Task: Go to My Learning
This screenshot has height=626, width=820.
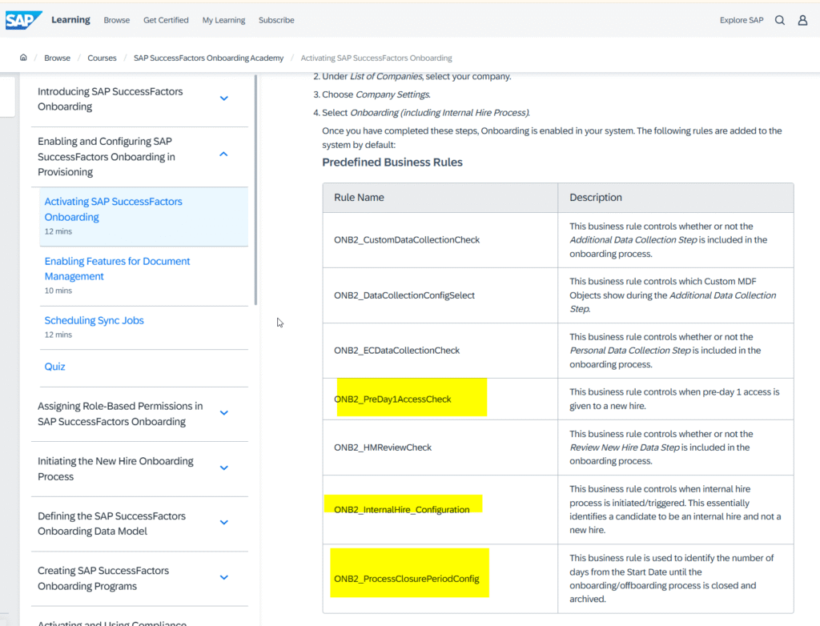Action: (x=223, y=20)
